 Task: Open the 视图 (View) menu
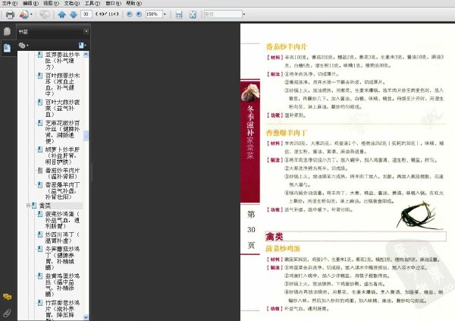point(51,3)
